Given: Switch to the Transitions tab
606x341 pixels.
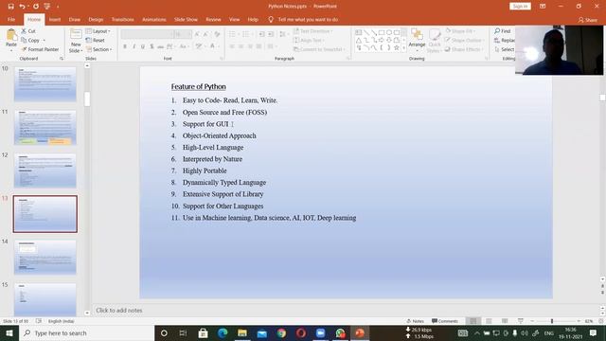Looking at the screenshot, I should pos(122,19).
